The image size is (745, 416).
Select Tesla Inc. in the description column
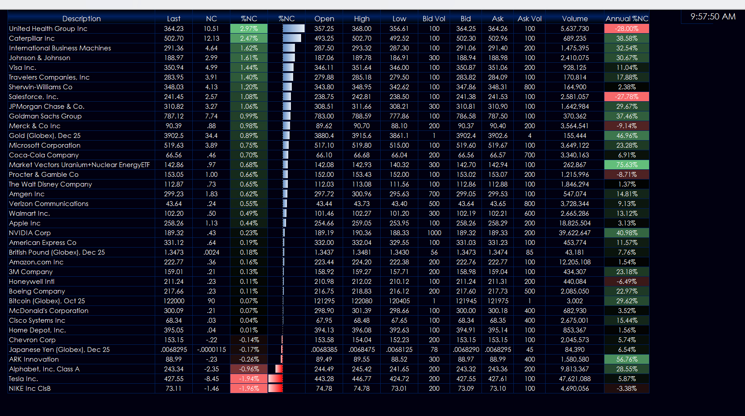click(23, 379)
